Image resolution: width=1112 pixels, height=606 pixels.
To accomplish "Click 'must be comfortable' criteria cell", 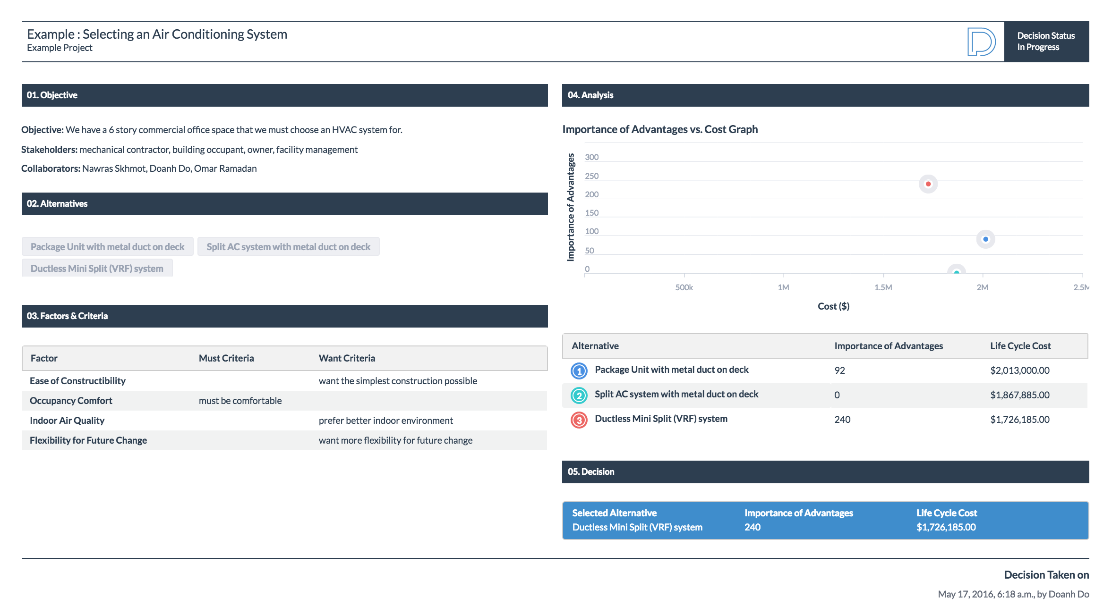I will tap(240, 401).
